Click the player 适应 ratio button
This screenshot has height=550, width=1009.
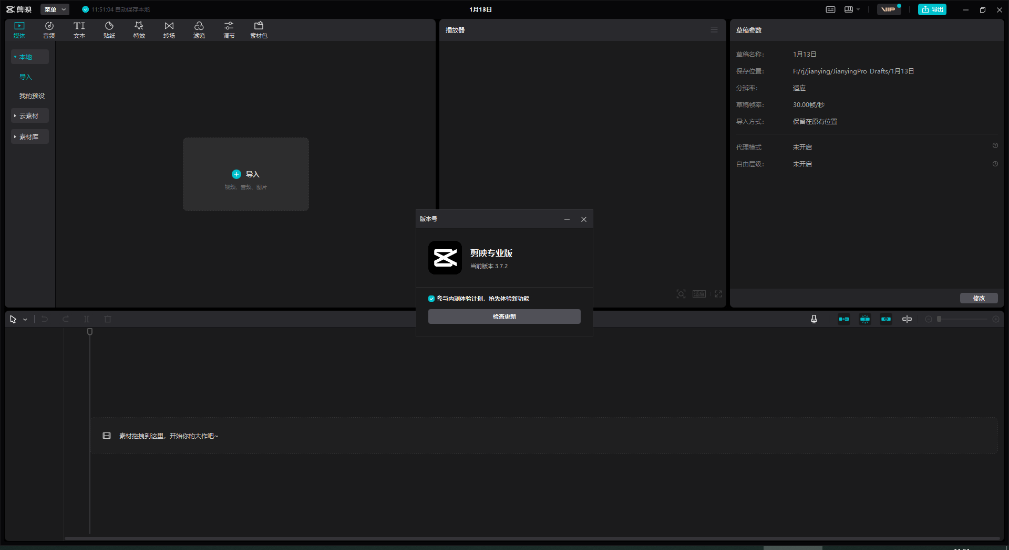(x=699, y=294)
